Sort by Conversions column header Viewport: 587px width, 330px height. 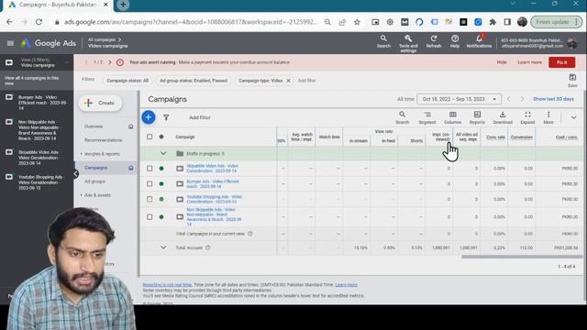tap(522, 137)
